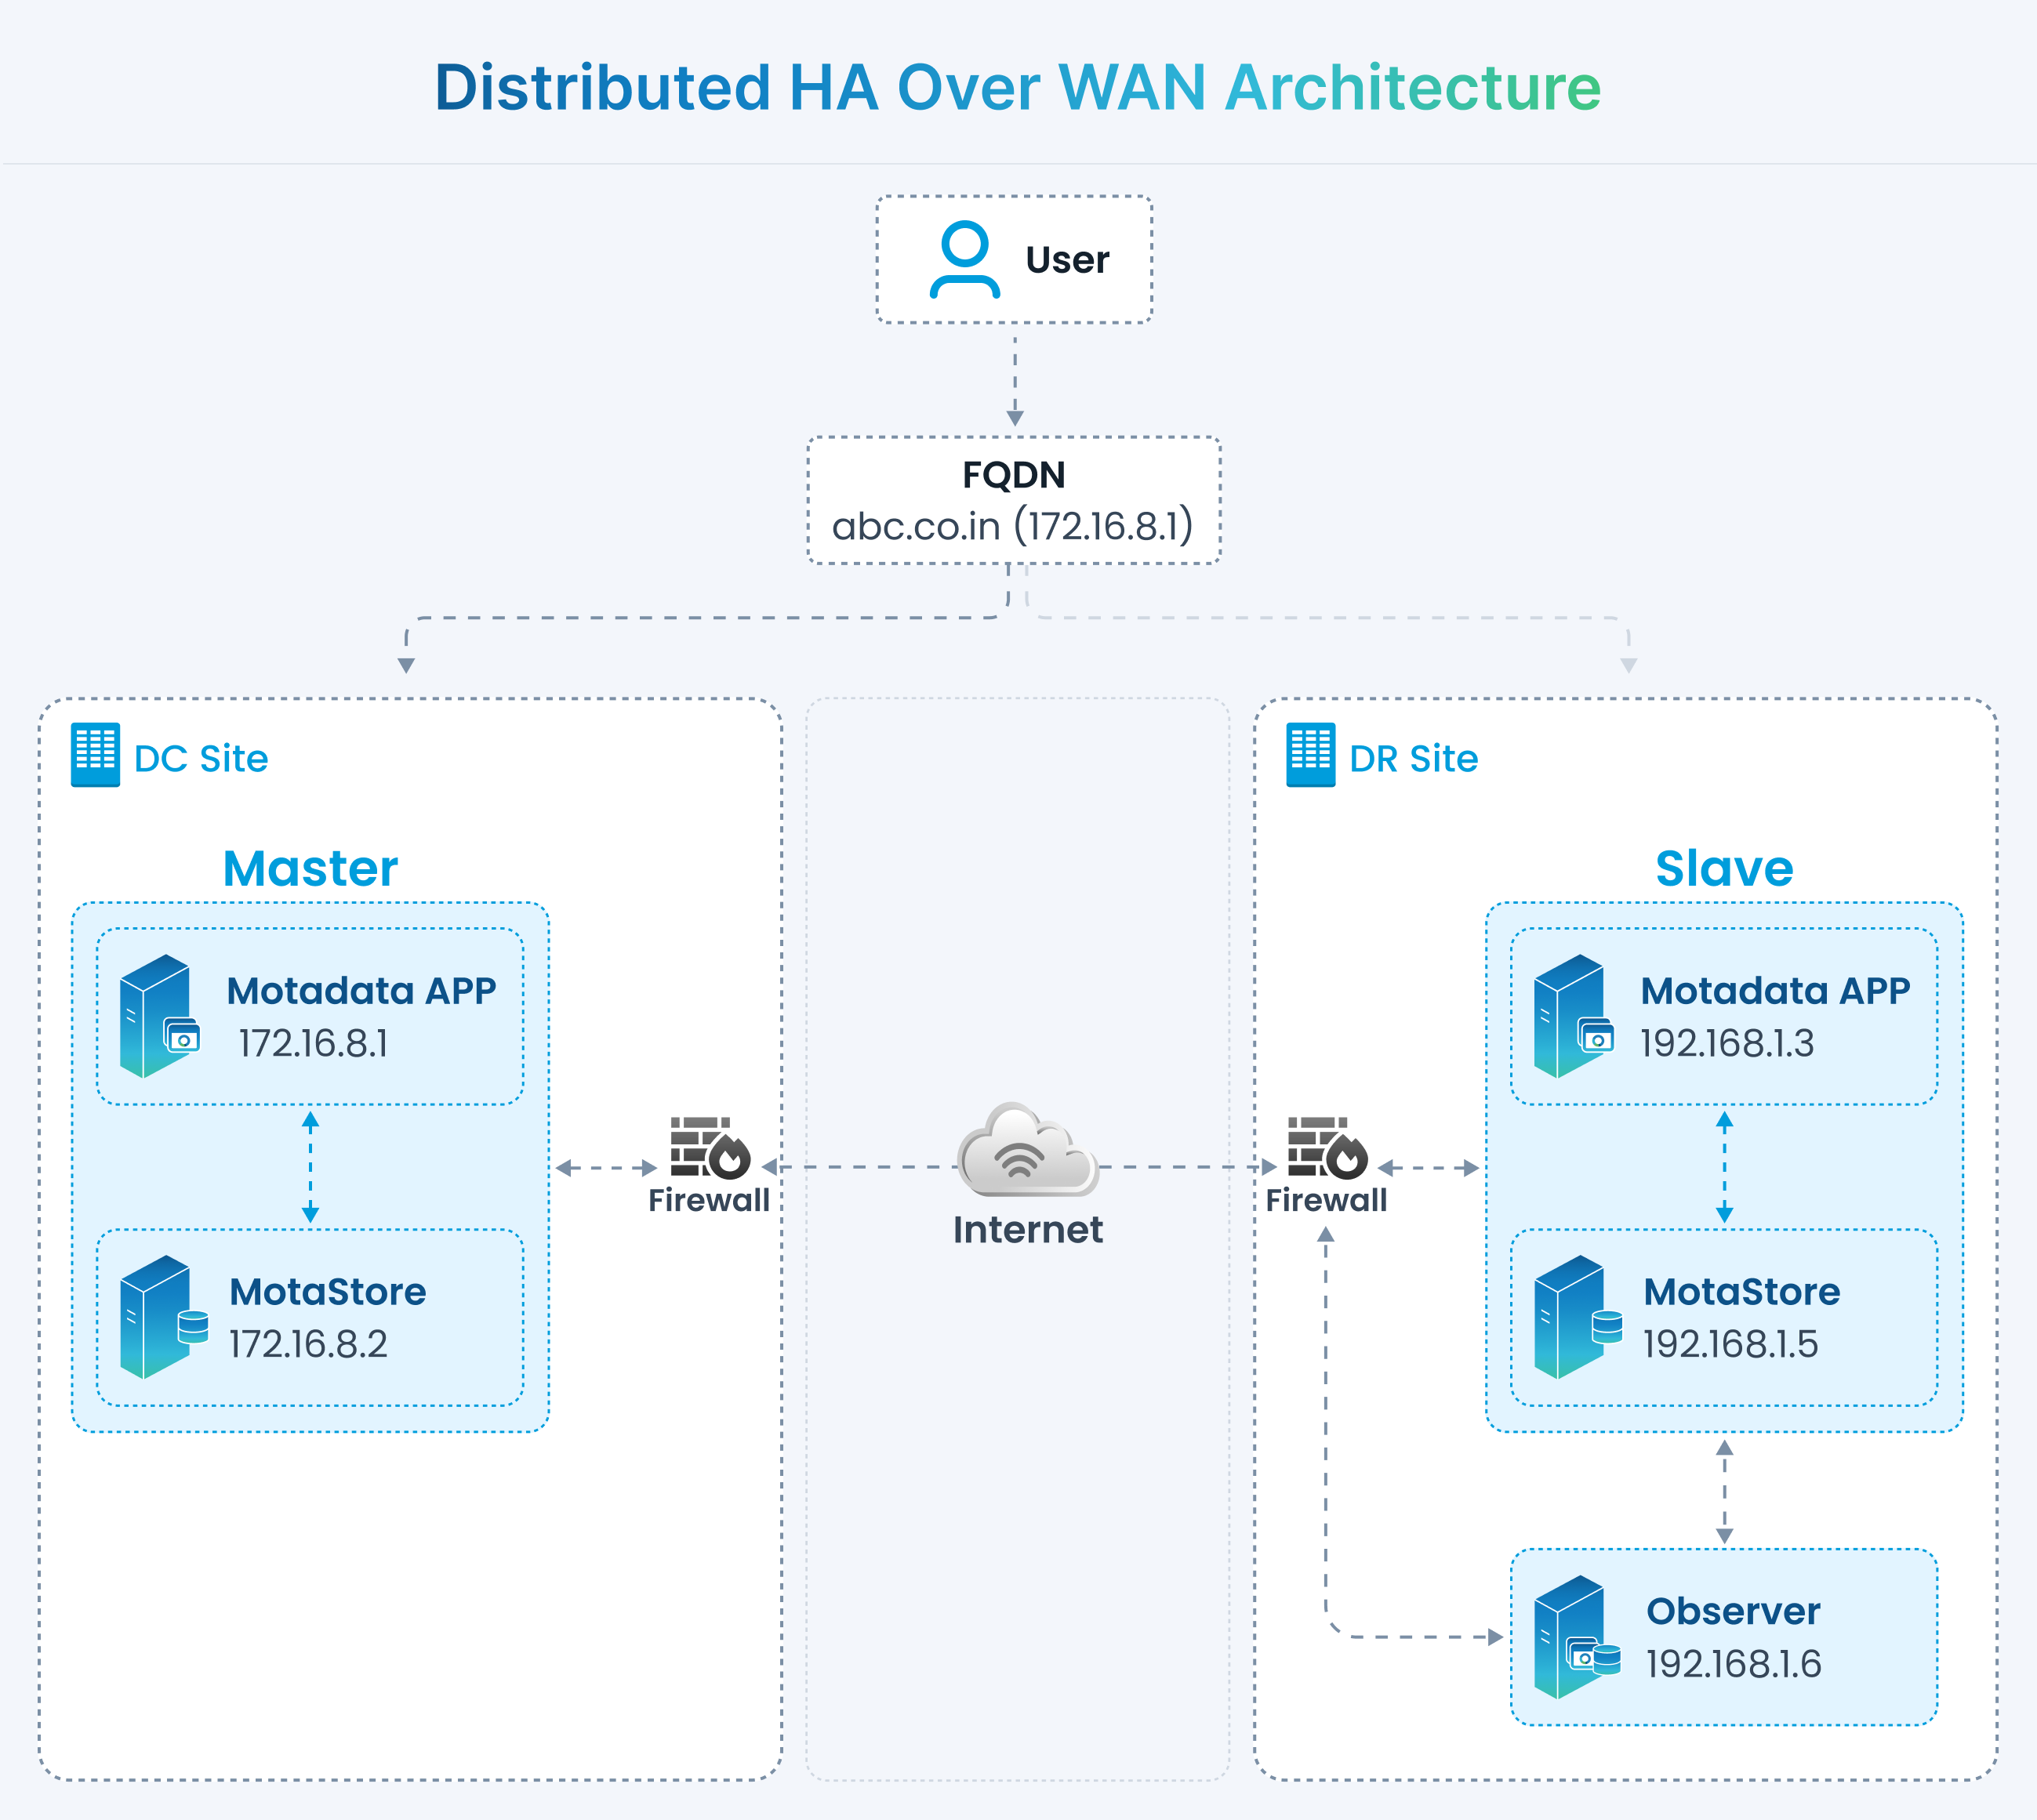Click the DR Site building icon
This screenshot has width=2037, height=1820.
[1311, 755]
